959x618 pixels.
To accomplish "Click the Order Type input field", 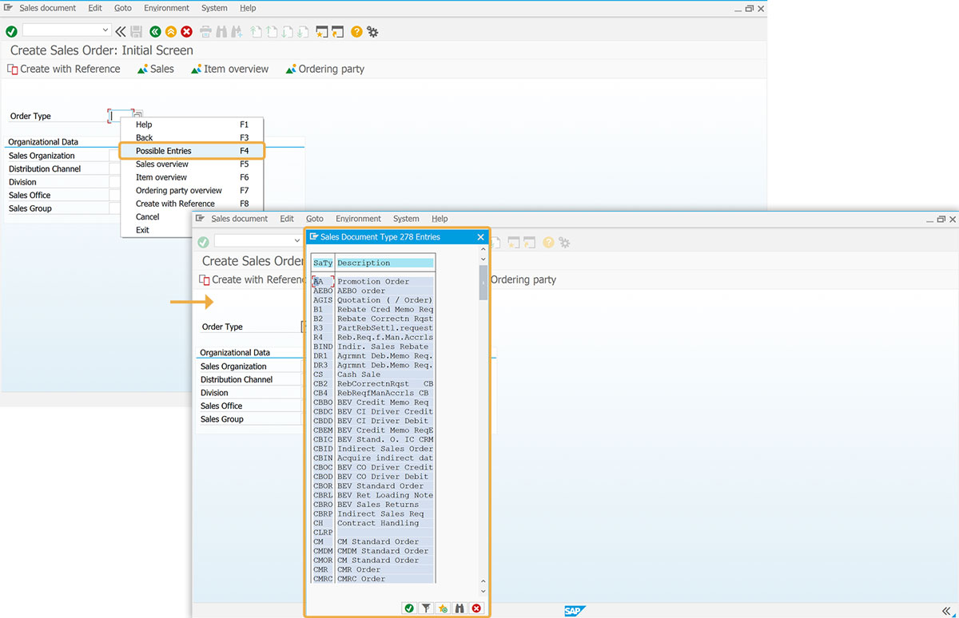I will (120, 116).
